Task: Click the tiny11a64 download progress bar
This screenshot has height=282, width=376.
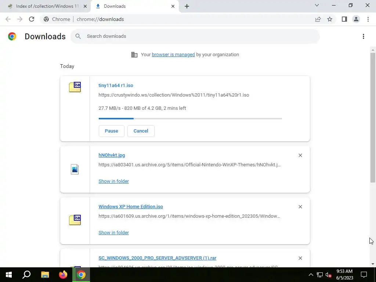Action: [190, 119]
